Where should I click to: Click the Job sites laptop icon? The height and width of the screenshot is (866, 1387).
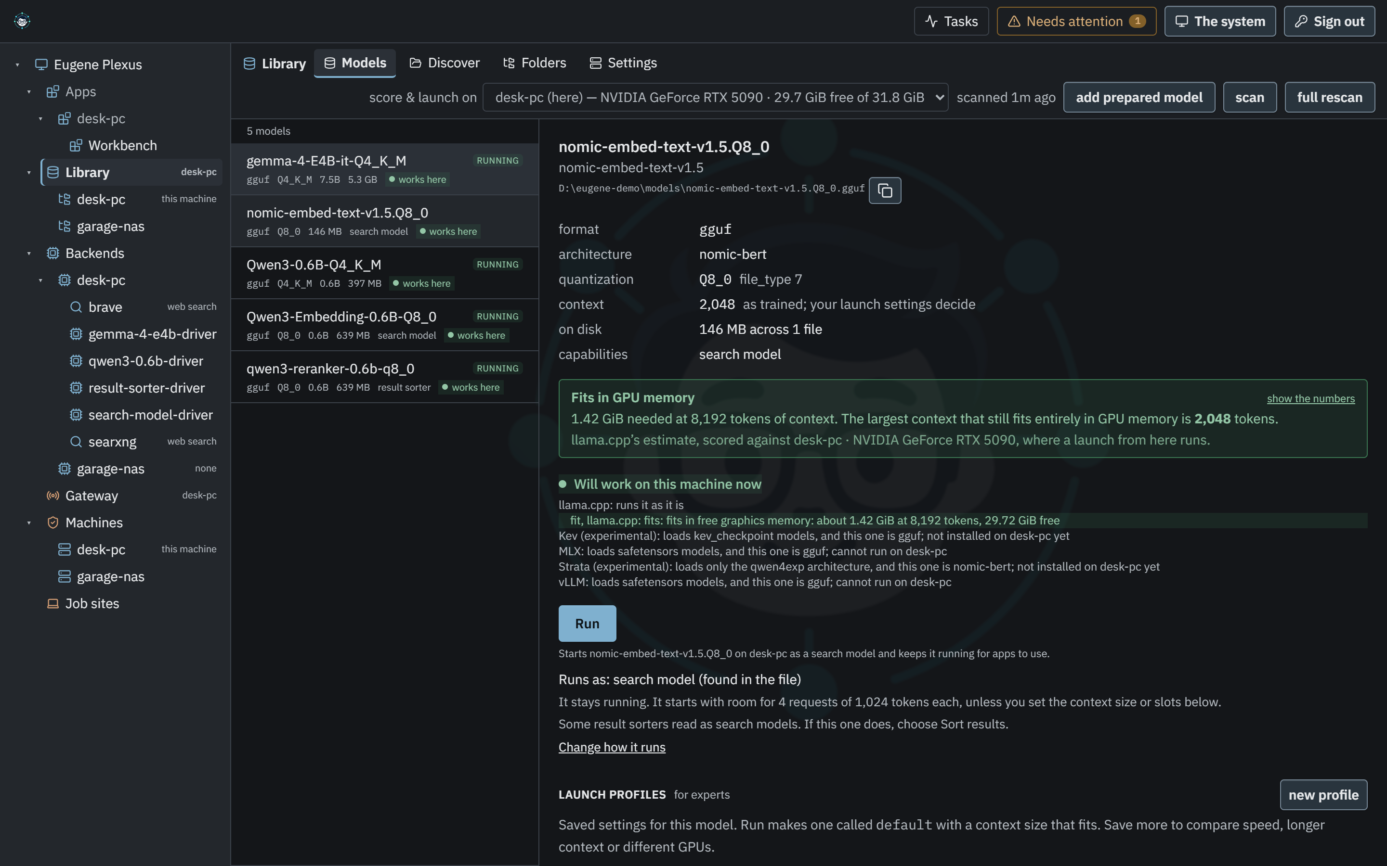point(52,603)
